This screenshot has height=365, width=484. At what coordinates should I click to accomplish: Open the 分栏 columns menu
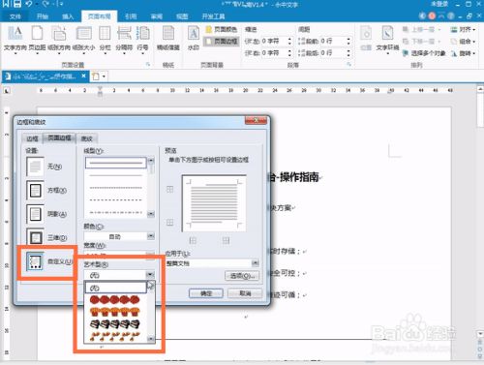click(105, 39)
